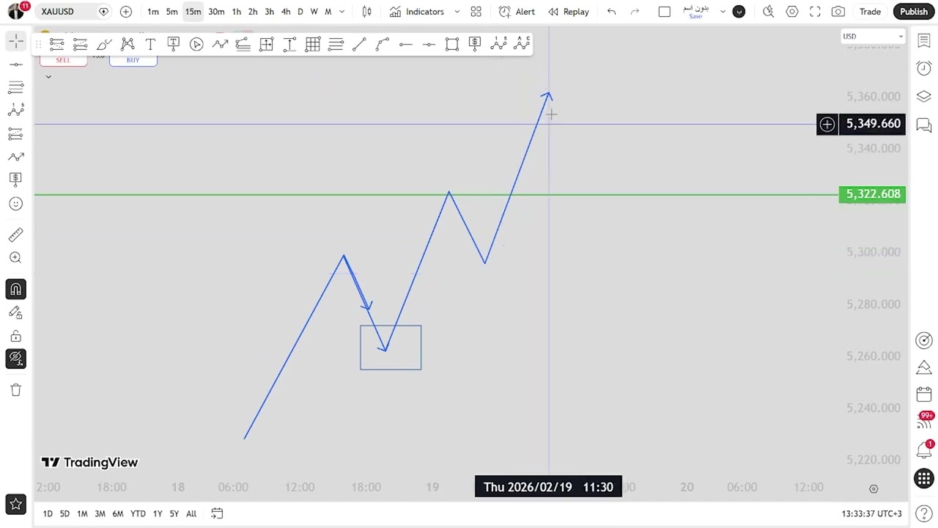Open the indicator templates grid icon
Screen dimensions: 938x528
tap(476, 12)
